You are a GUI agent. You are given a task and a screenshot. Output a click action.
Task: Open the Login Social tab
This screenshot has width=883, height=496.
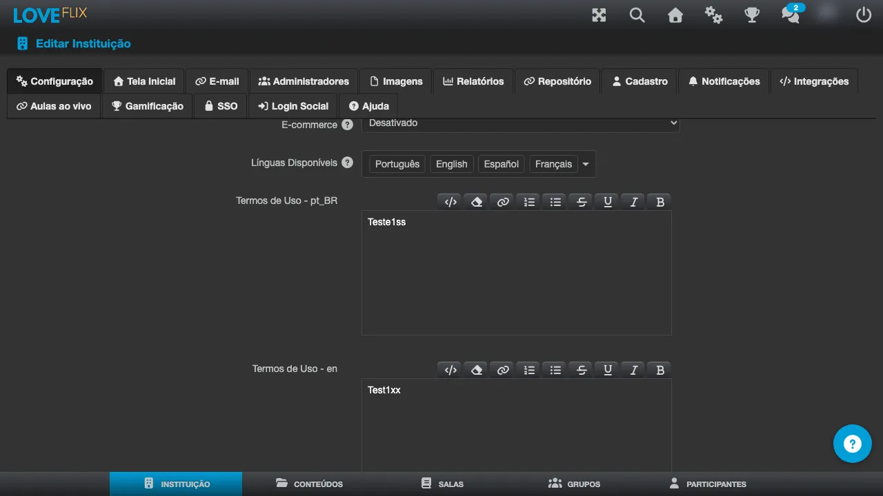click(x=293, y=106)
